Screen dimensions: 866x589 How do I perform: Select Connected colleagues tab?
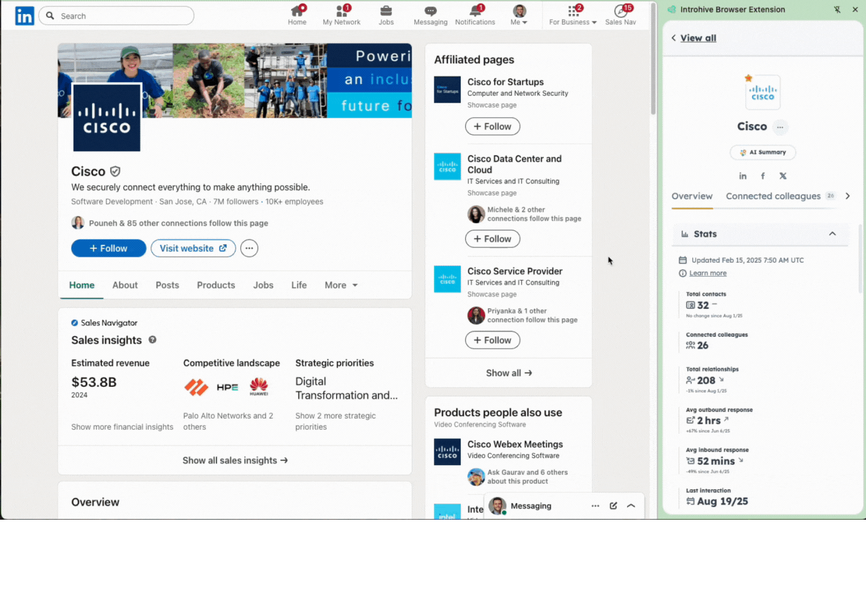pos(773,196)
